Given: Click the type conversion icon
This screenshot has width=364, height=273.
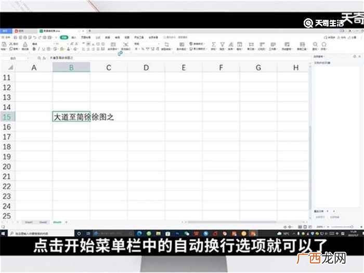Looking at the screenshot, I should pyautogui.click(x=166, y=44).
